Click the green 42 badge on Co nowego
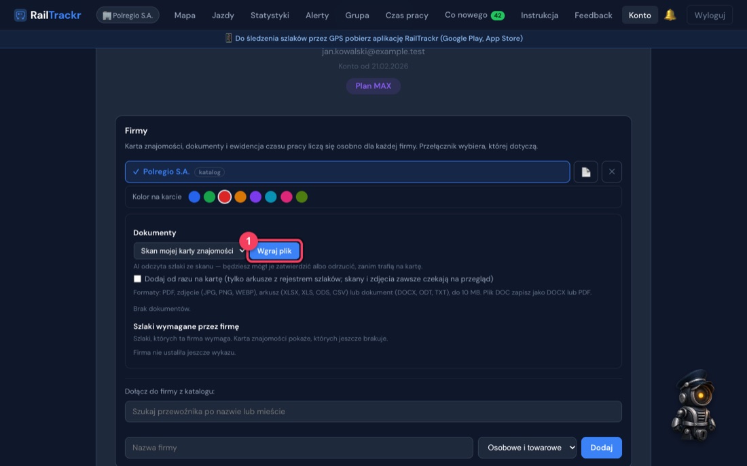 coord(497,15)
